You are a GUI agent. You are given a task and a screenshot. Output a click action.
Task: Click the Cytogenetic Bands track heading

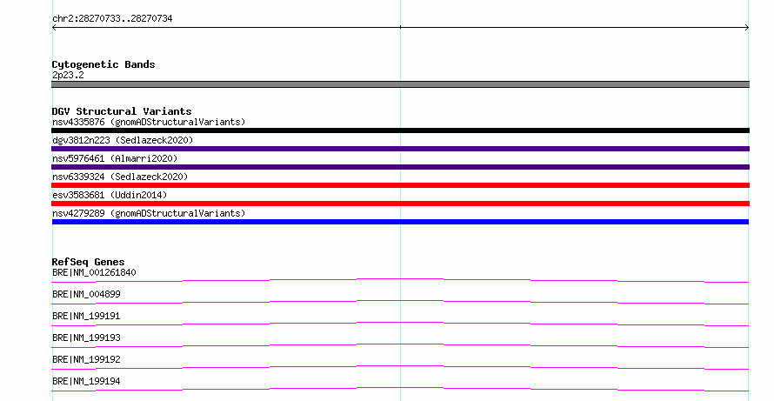pos(103,64)
